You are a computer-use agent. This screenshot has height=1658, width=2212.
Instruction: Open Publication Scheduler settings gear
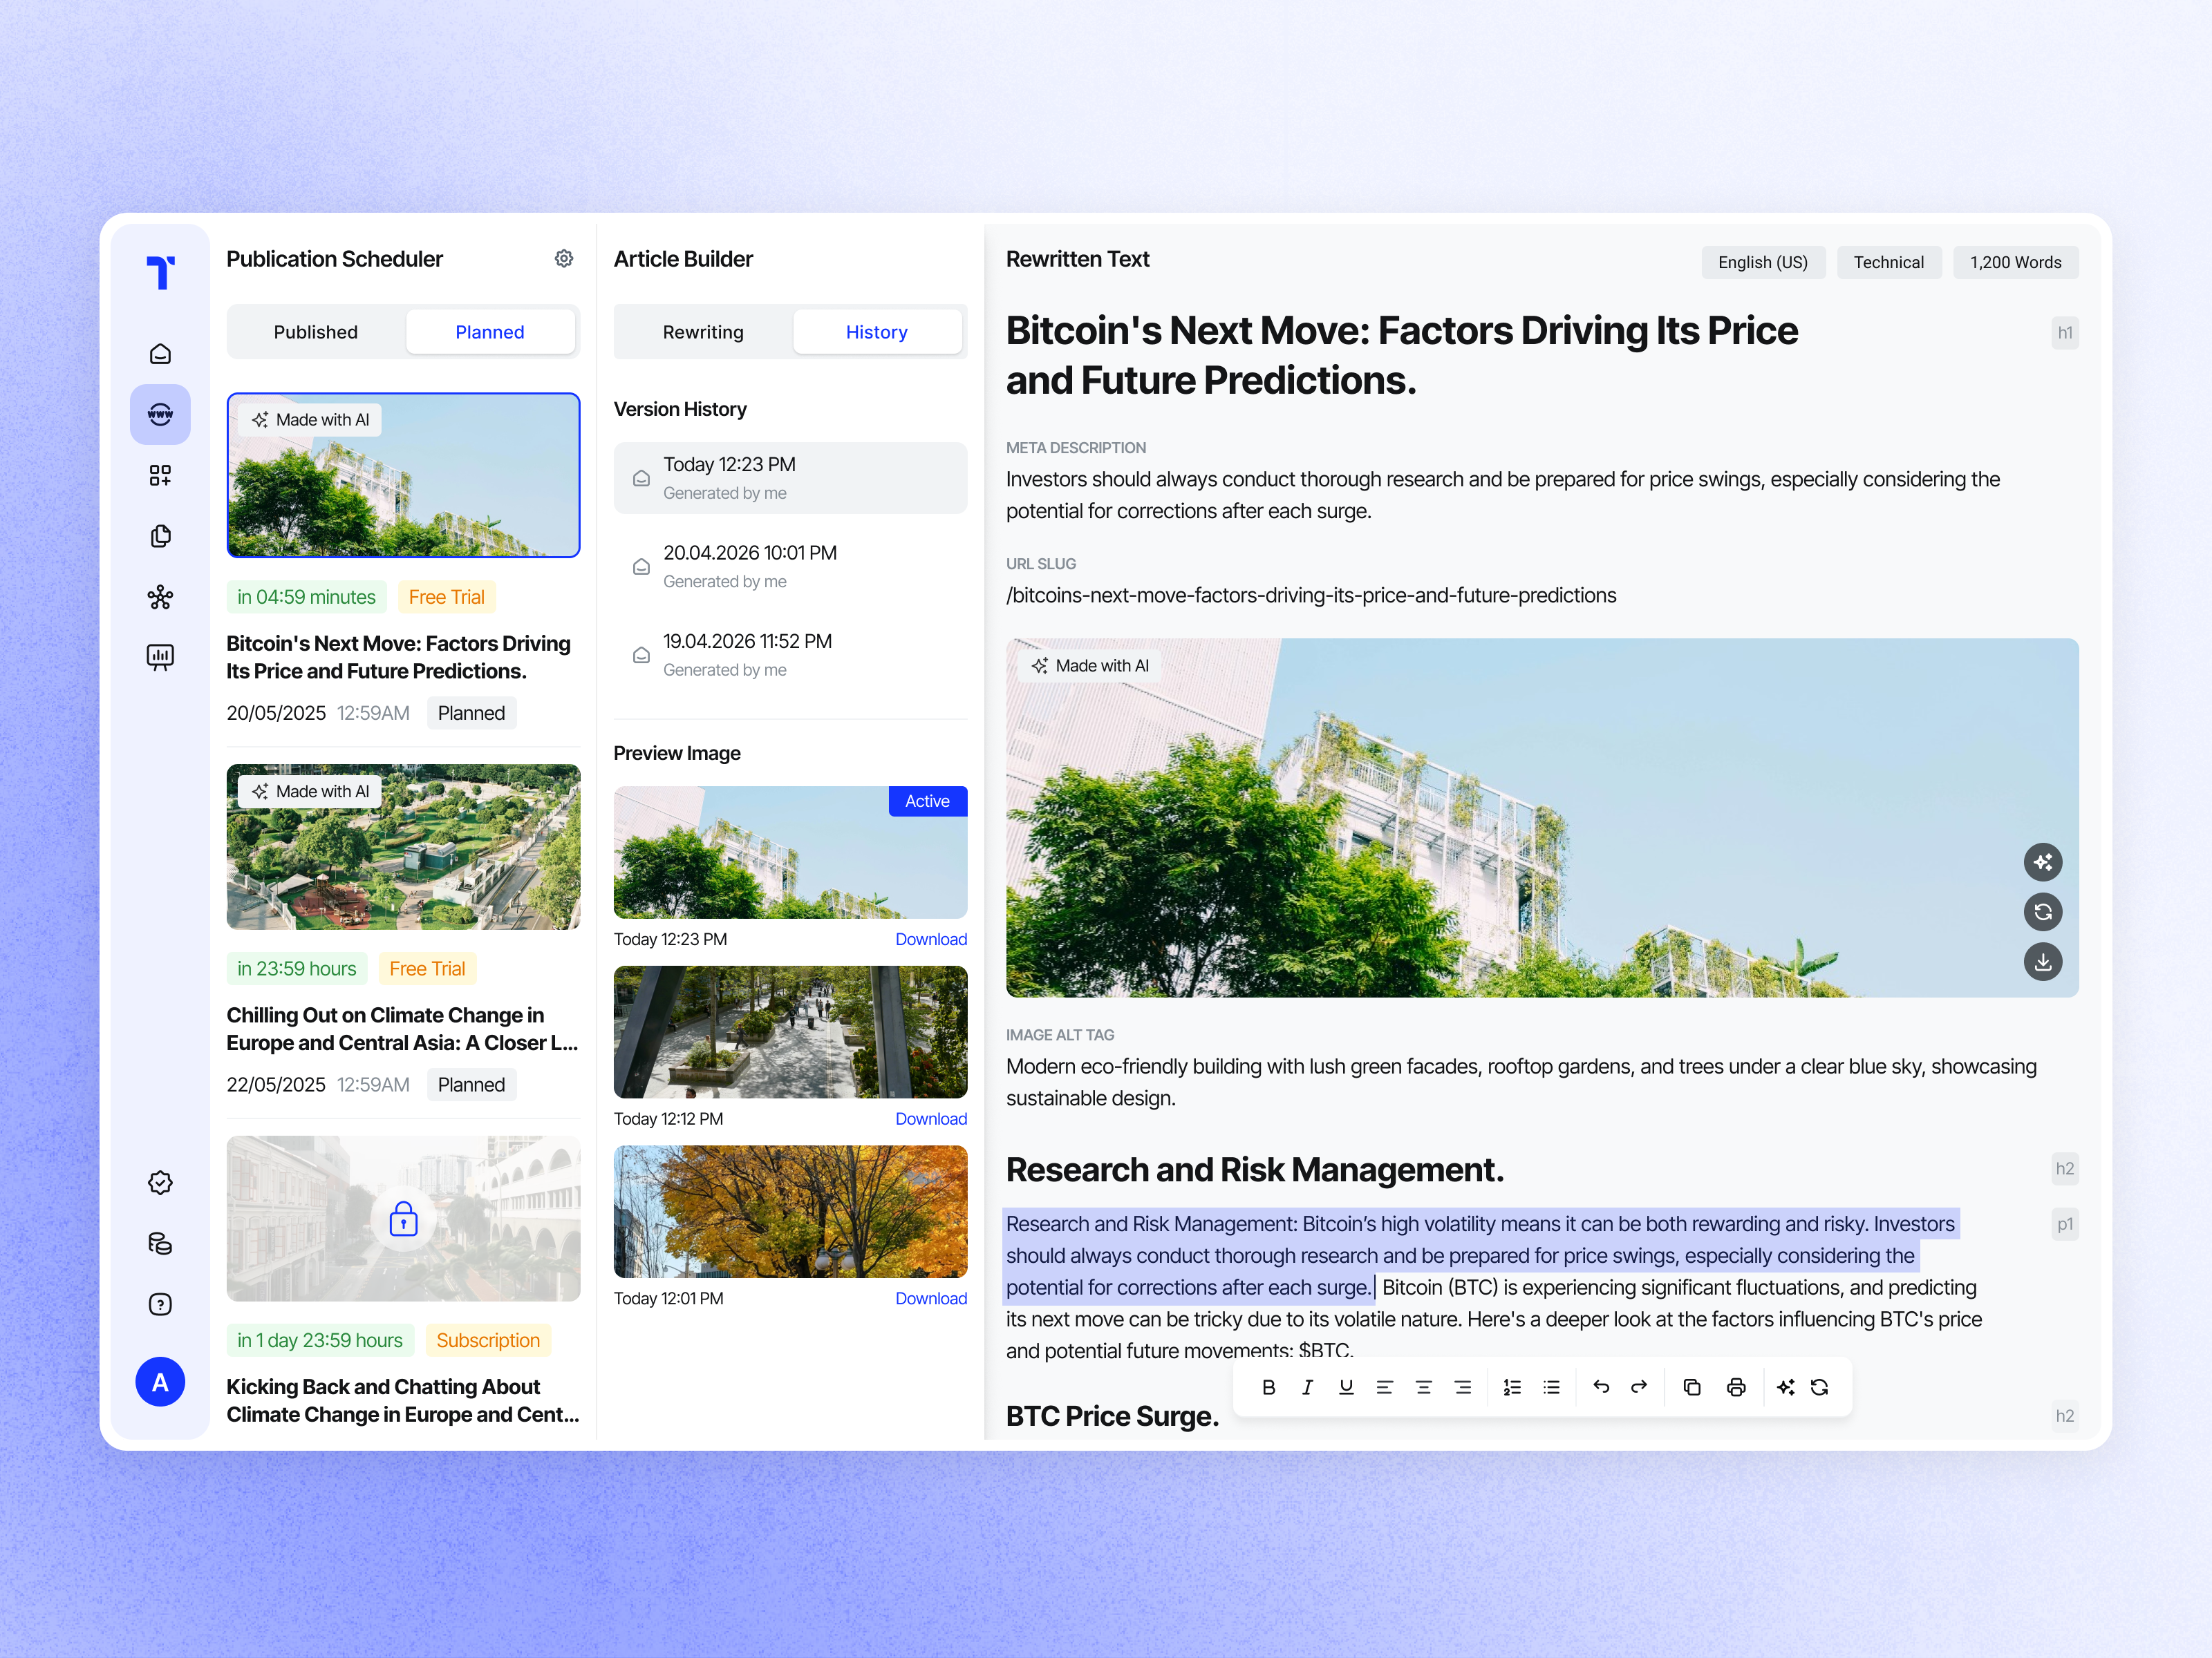pyautogui.click(x=564, y=259)
